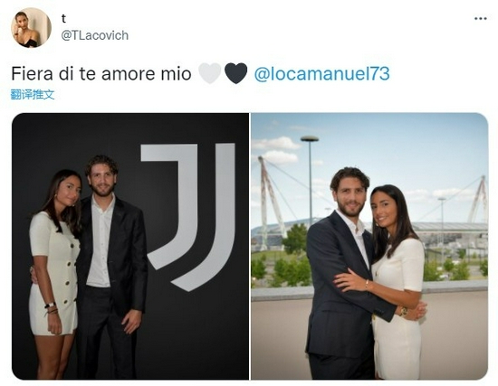
Task: Click the woman in white dress, left photo
Action: coord(56,273)
